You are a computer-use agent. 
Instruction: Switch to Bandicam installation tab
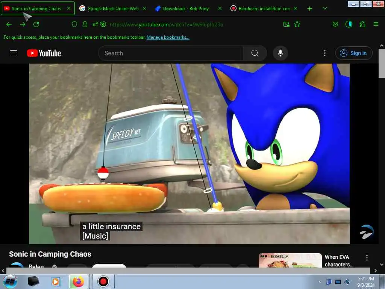(265, 8)
